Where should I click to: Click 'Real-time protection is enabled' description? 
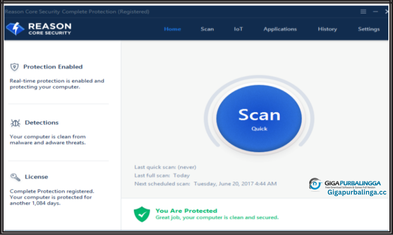click(57, 84)
